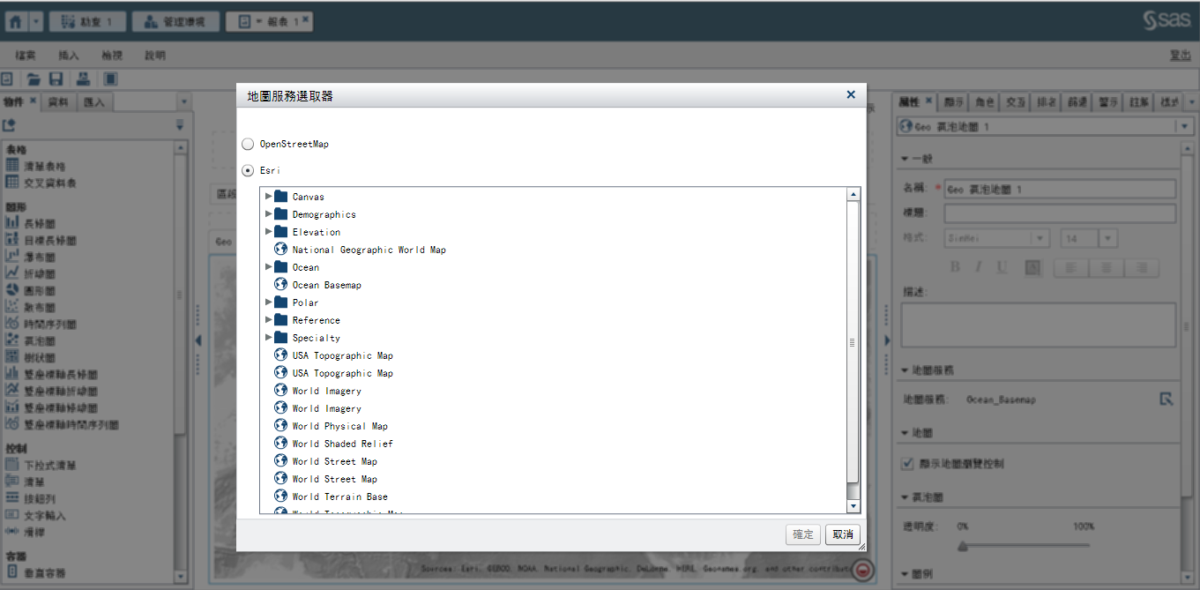Open the 檔案 menu

coord(26,55)
